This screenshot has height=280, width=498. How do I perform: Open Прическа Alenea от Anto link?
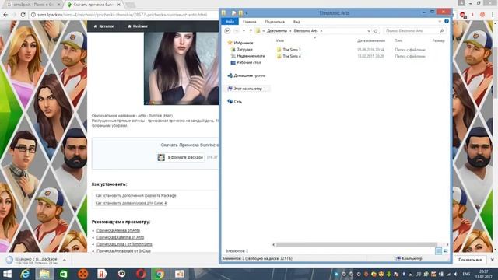point(118,230)
